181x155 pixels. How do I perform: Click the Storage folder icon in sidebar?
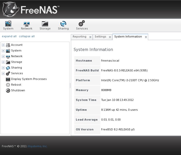8,62
